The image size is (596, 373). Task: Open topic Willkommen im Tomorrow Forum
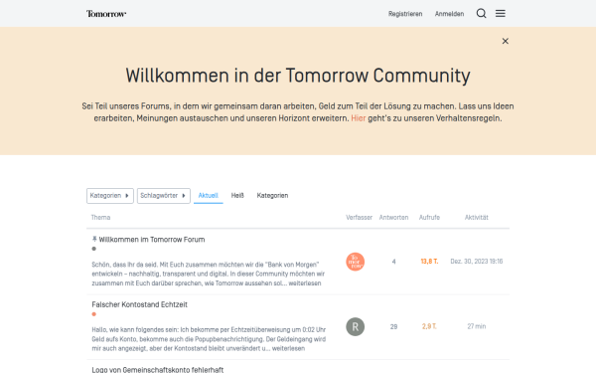coord(152,240)
